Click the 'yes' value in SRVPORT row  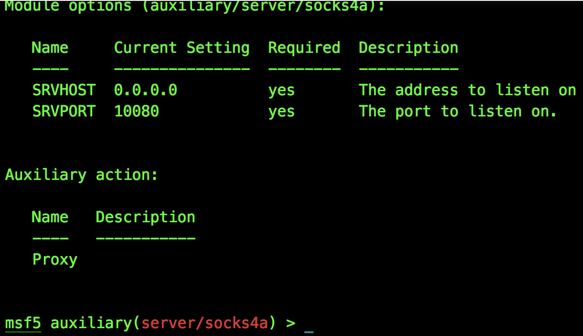pyautogui.click(x=281, y=112)
